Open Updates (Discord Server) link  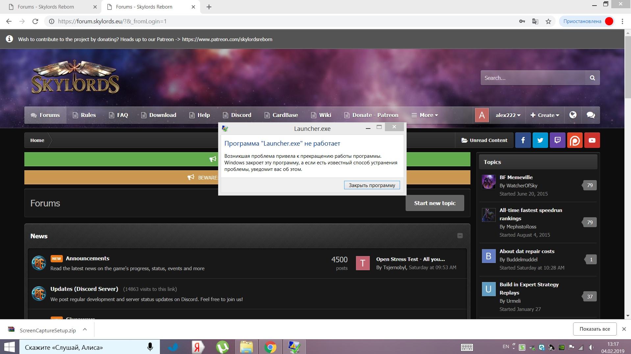click(84, 289)
